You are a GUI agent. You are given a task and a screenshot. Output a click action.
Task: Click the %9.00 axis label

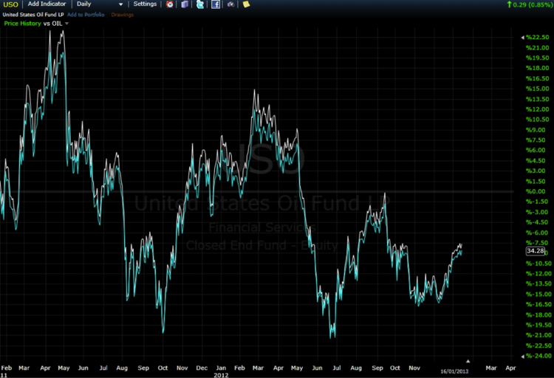pos(536,130)
